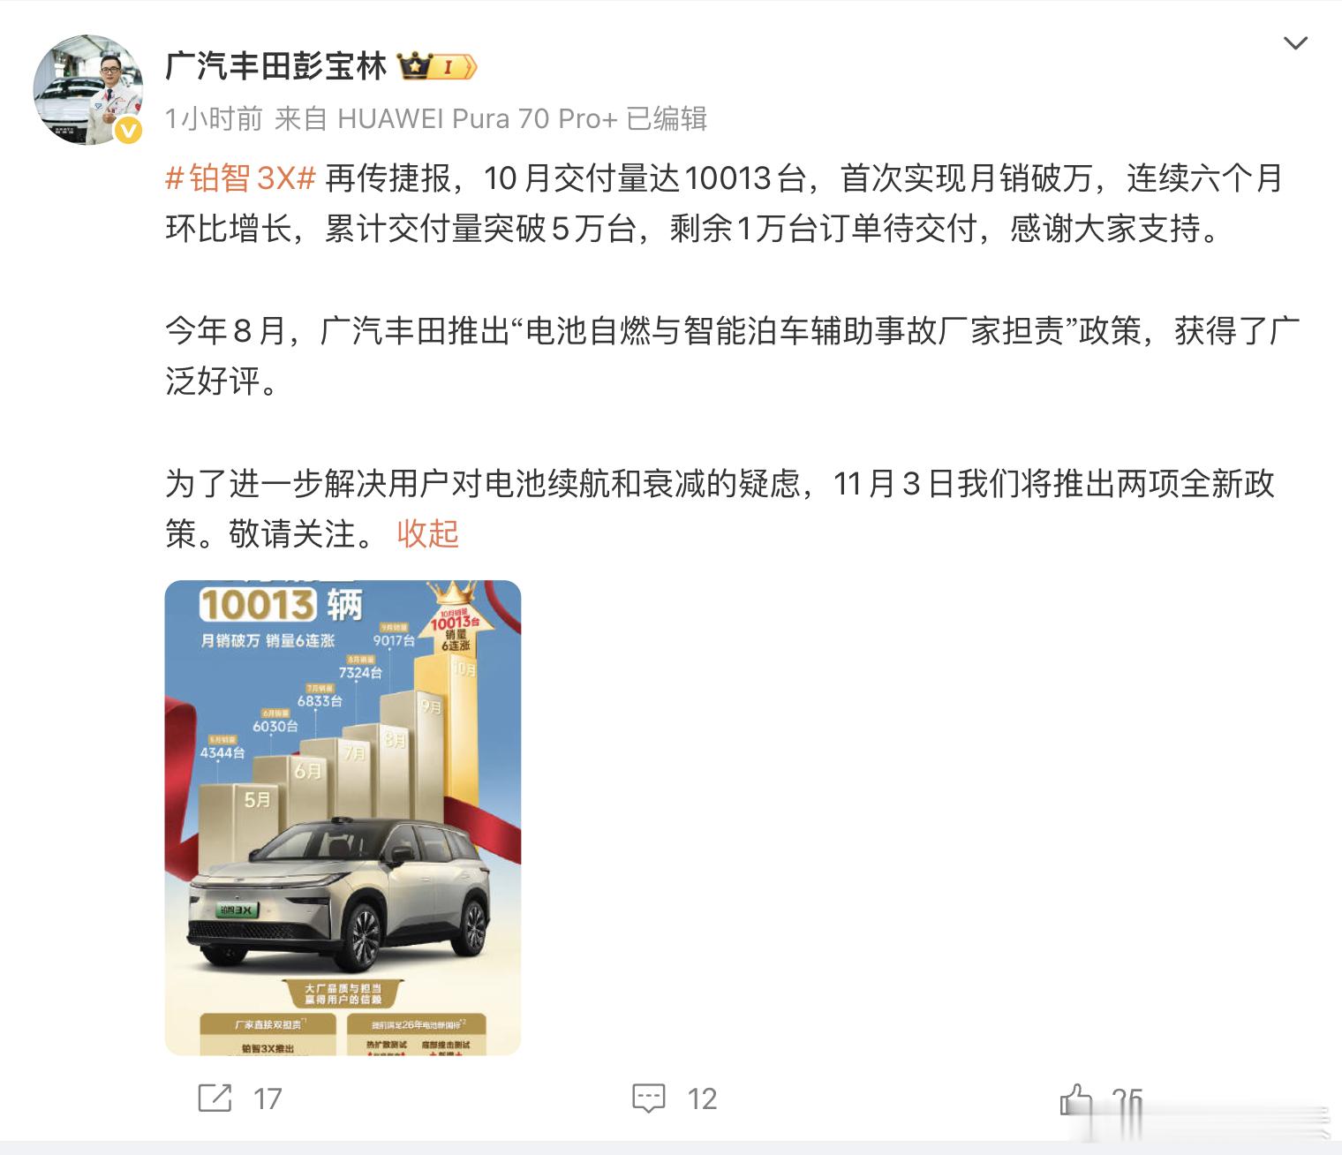Image resolution: width=1342 pixels, height=1155 pixels.
Task: Click the repost count 17
Action: [x=268, y=1098]
